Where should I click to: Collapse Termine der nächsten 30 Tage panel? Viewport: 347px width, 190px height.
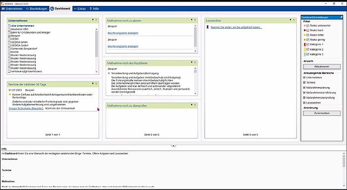pos(93,84)
